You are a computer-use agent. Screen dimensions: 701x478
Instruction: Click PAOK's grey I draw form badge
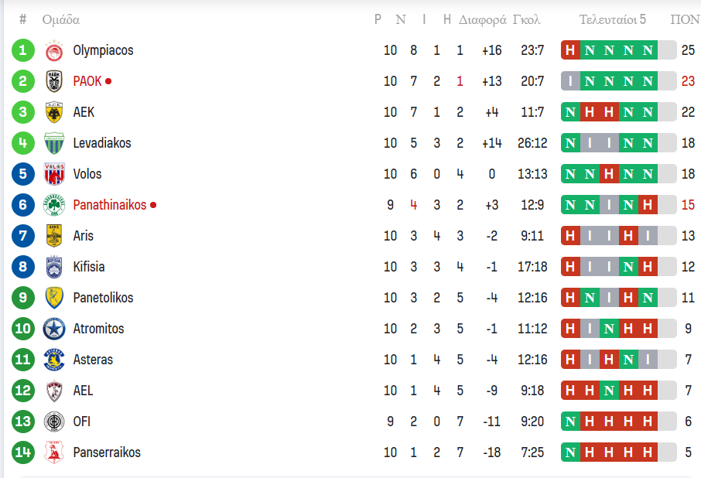tap(570, 81)
